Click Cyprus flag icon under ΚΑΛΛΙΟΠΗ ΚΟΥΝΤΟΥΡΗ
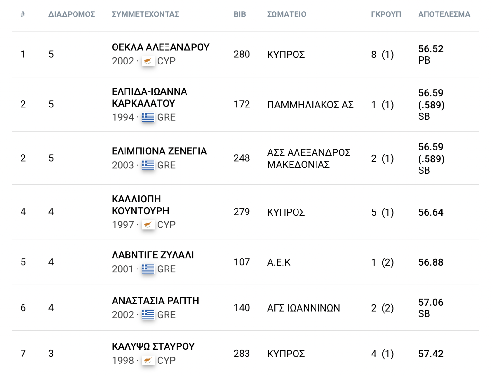The width and height of the screenshot is (493, 376). (148, 225)
